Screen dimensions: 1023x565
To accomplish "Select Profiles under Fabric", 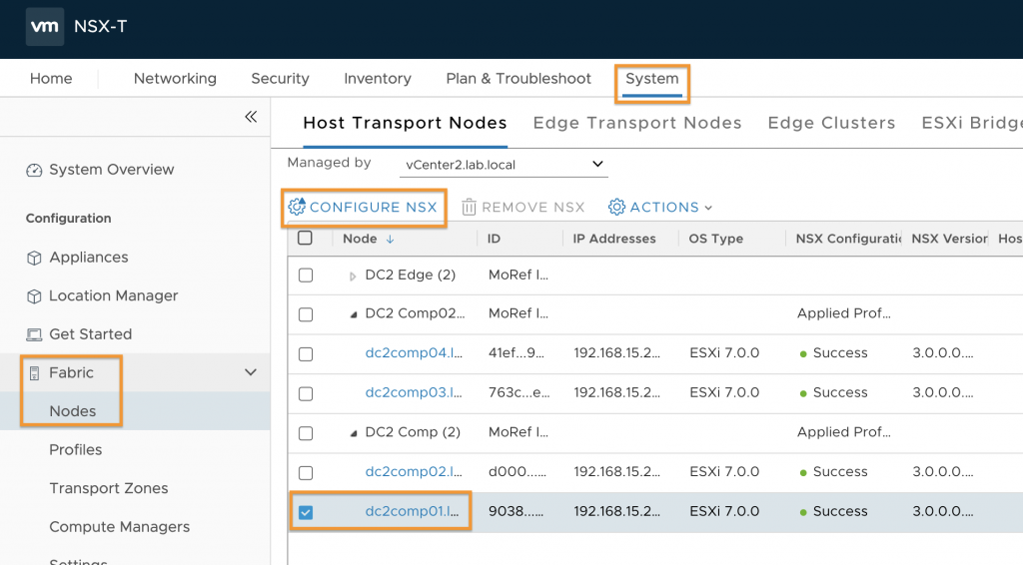I will click(76, 449).
